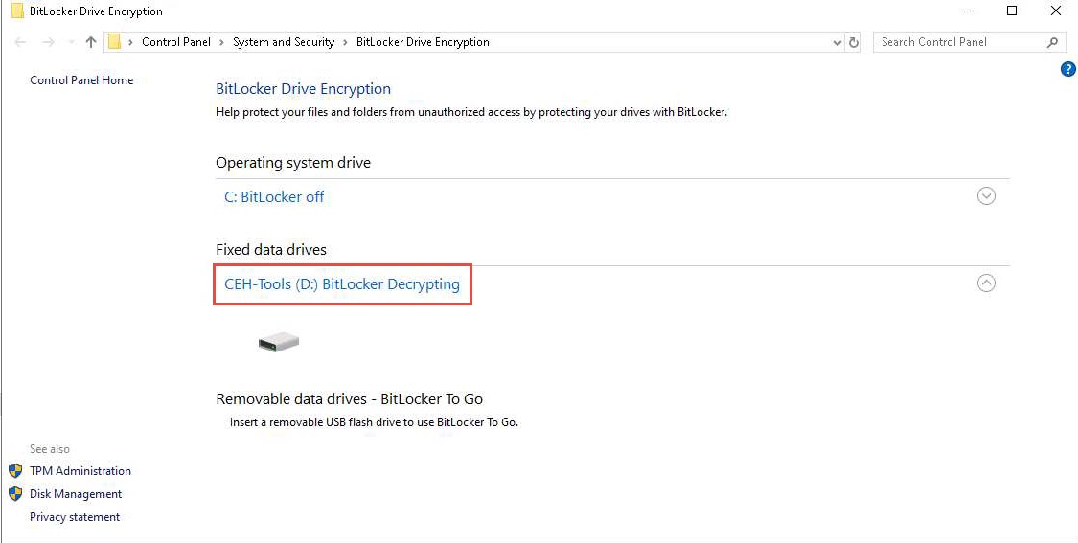Click the shield icon beside TPM Administration
Screen dimensions: 1078x543
(x=15, y=471)
